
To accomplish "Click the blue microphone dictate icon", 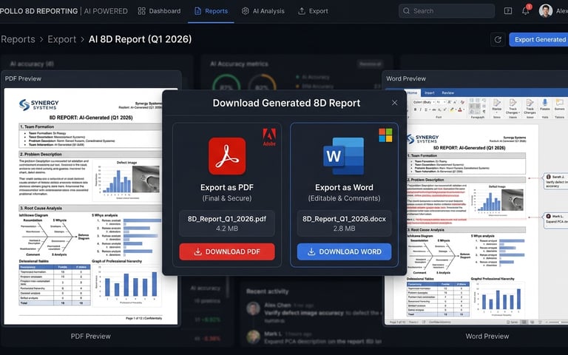I will tap(545, 103).
